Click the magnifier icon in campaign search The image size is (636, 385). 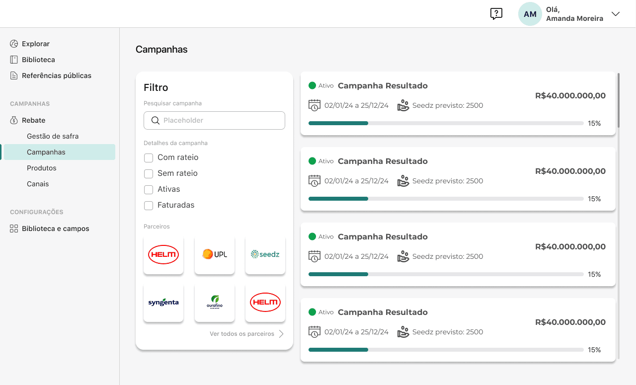pyautogui.click(x=156, y=120)
